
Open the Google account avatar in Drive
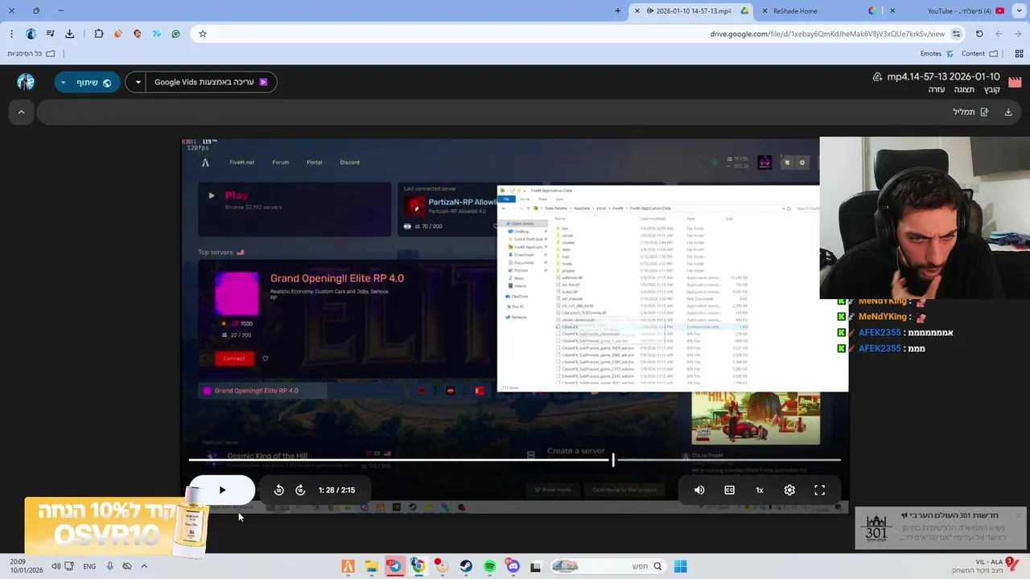pos(26,82)
